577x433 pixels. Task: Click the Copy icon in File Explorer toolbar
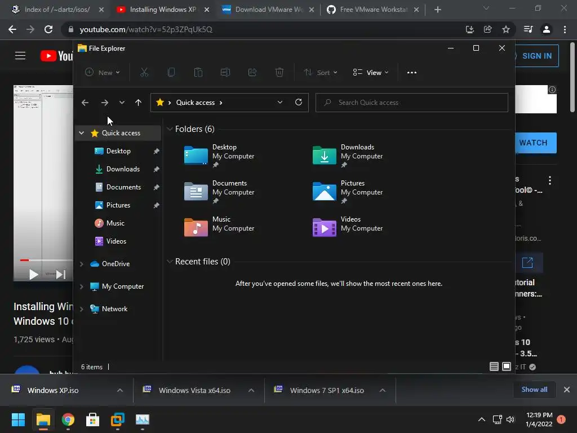click(171, 73)
